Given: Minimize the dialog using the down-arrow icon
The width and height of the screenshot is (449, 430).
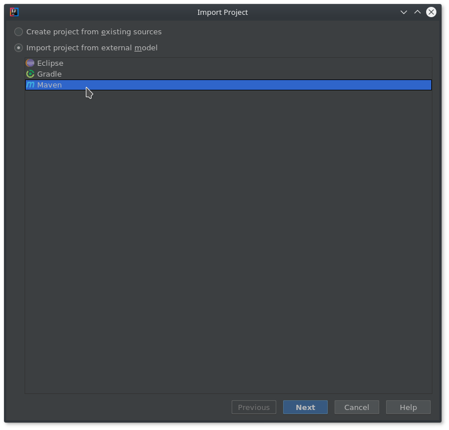Looking at the screenshot, I should [403, 12].
